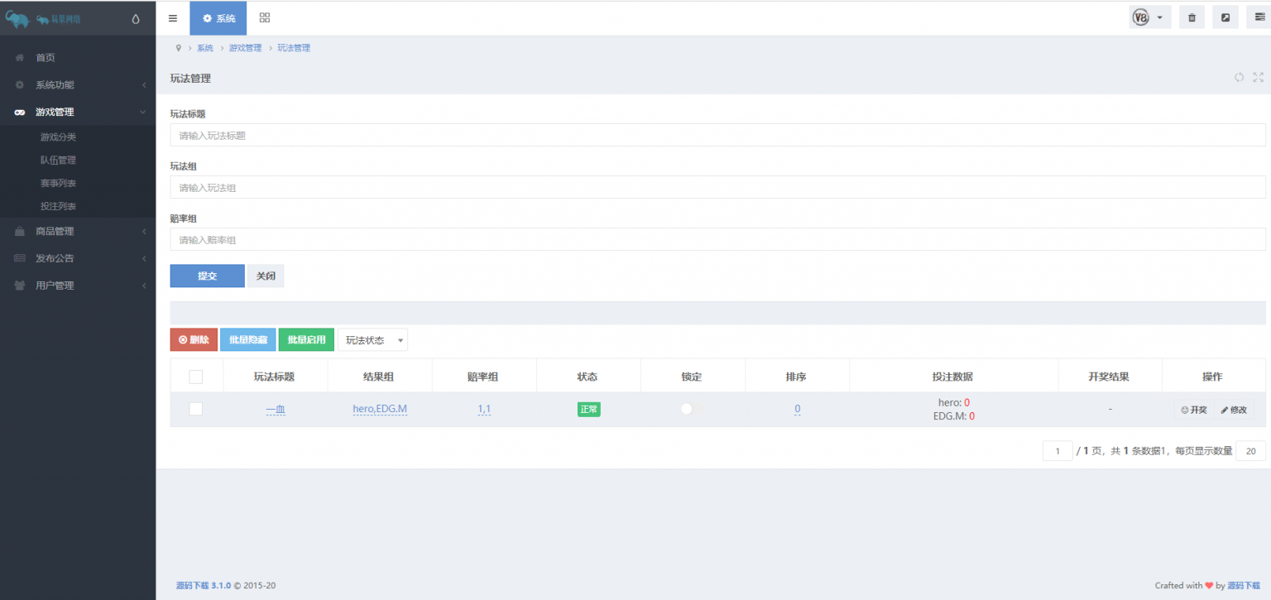Click the red 删除 button

pos(194,340)
